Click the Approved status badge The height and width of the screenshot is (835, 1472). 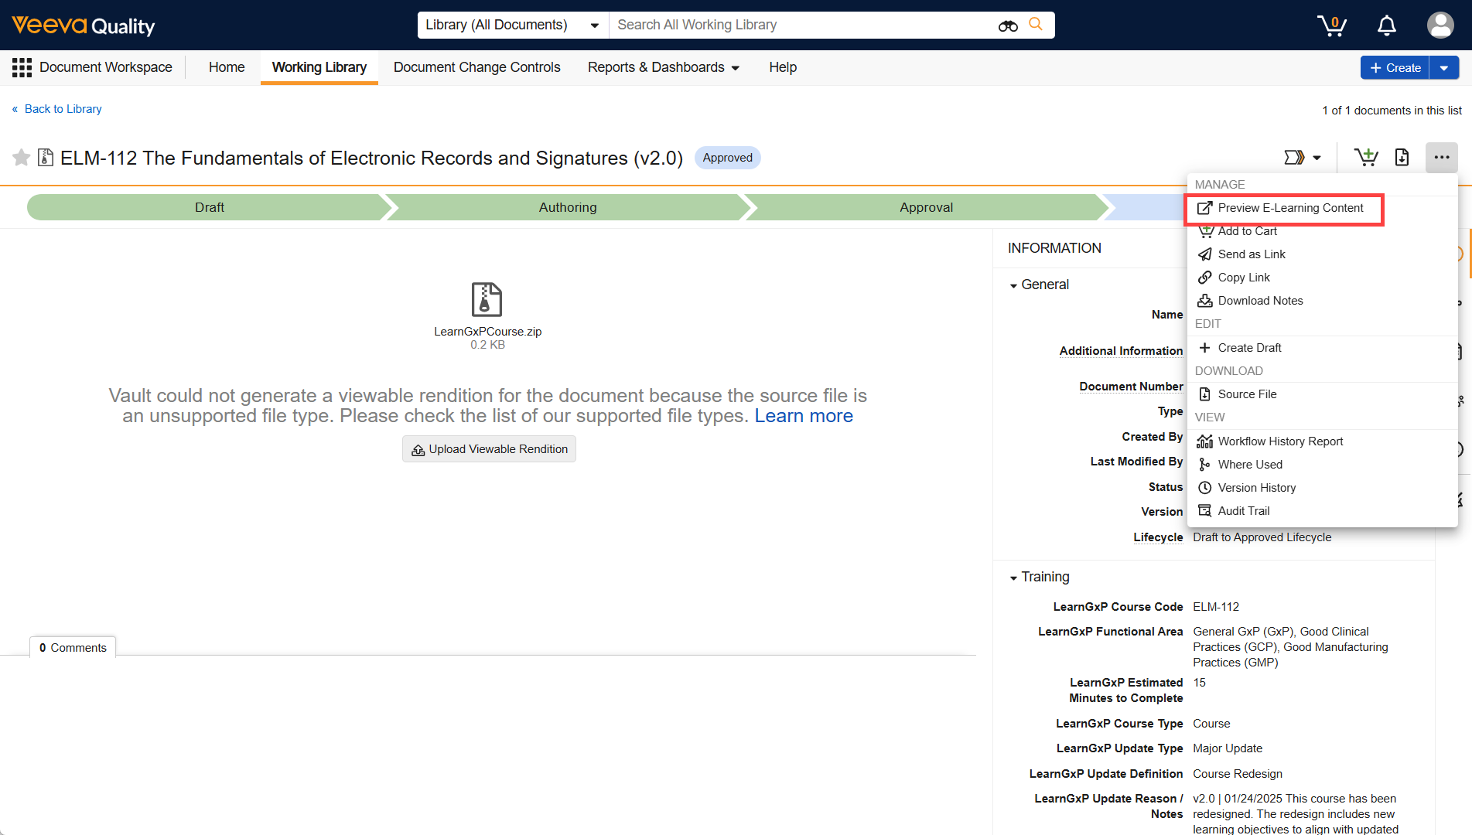727,158
